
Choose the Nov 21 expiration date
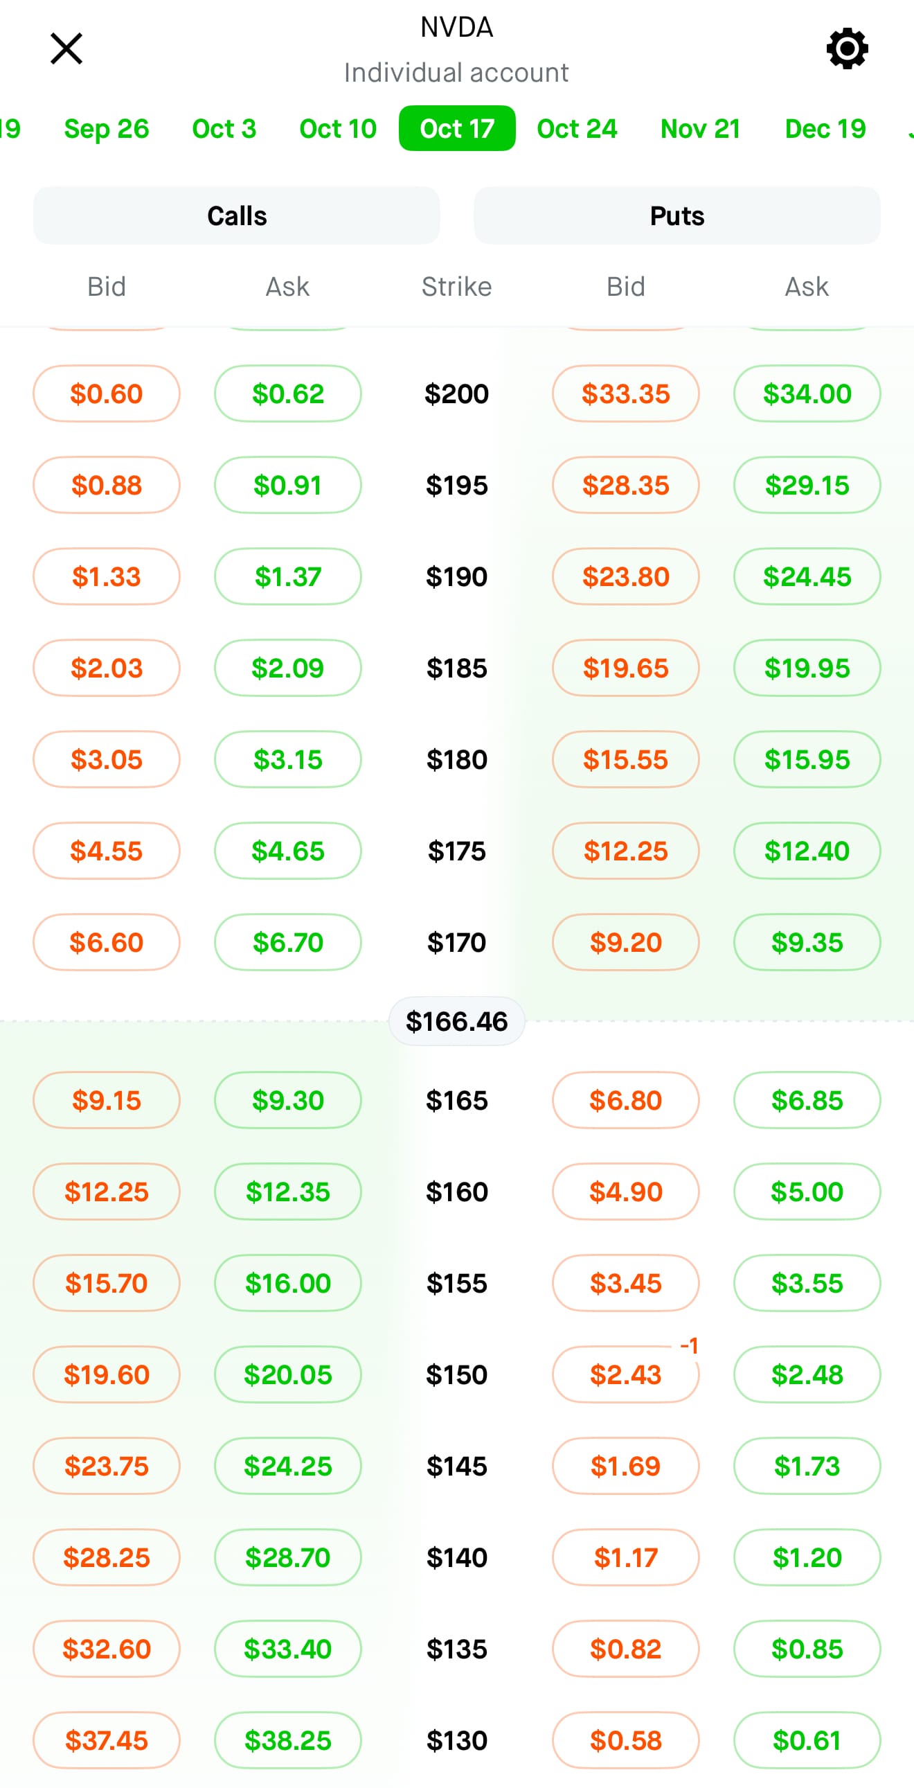click(700, 128)
